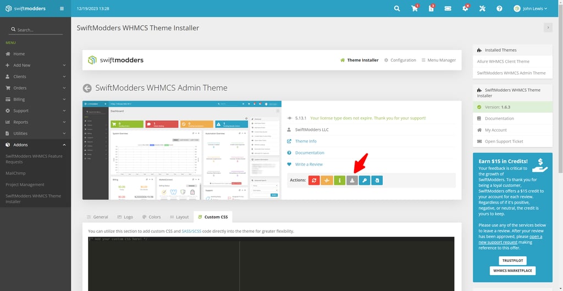Image resolution: width=563 pixels, height=291 pixels.
Task: Switch to the Colors tab
Action: pos(151,217)
